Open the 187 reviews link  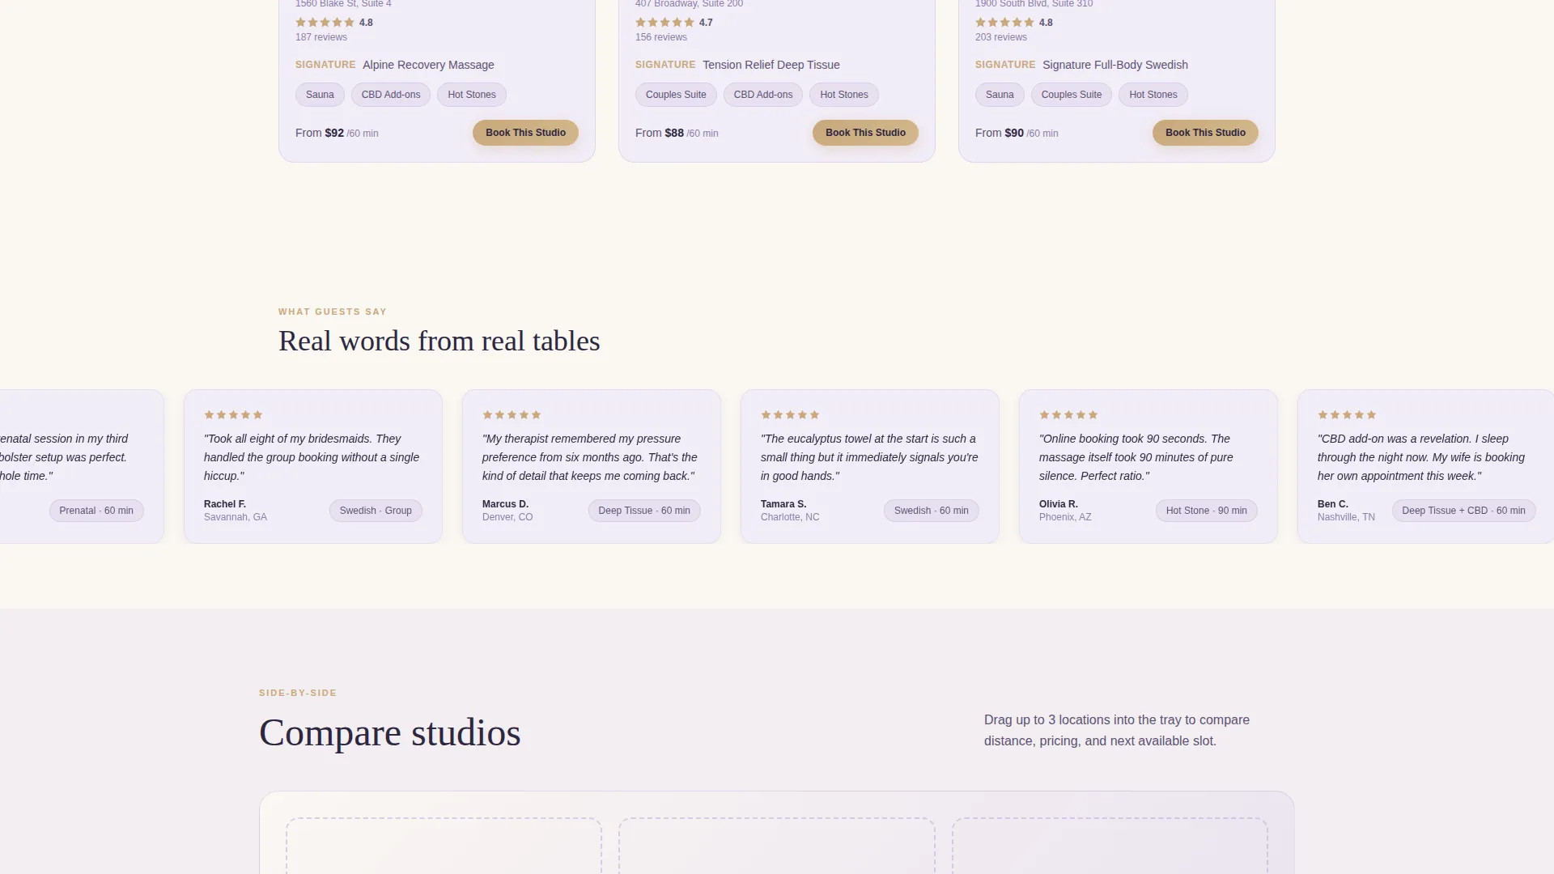point(321,37)
